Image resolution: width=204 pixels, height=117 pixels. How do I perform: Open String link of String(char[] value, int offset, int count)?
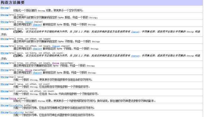(4, 84)
